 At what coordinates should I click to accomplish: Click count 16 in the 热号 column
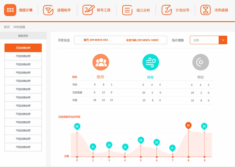[104, 100]
